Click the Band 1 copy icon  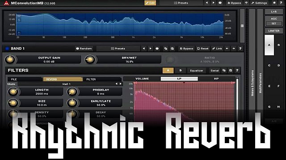tap(166, 48)
